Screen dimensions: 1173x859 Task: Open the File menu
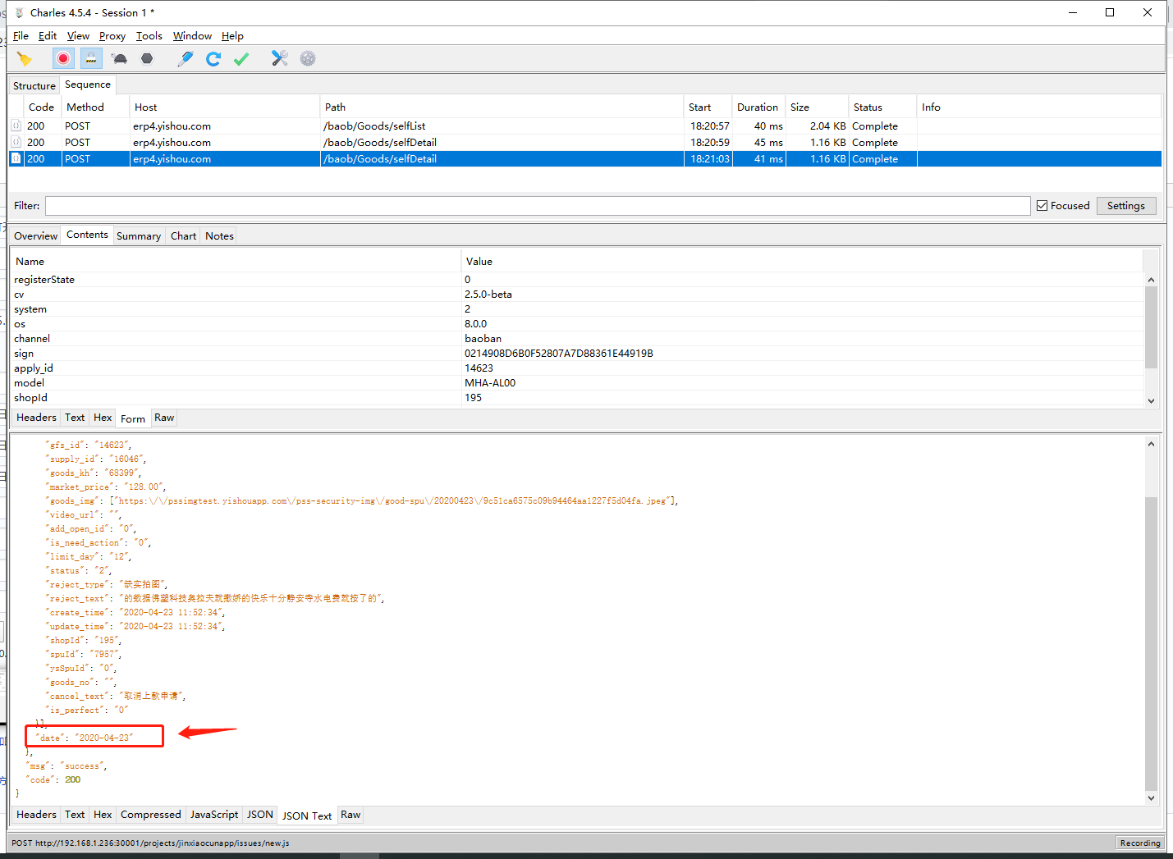tap(21, 36)
